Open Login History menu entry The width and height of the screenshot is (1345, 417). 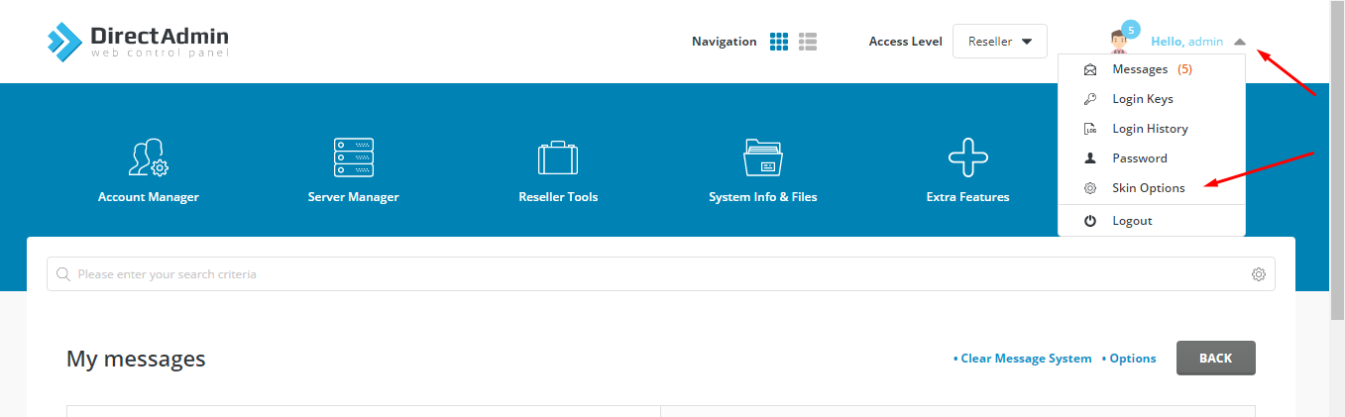pos(1151,129)
